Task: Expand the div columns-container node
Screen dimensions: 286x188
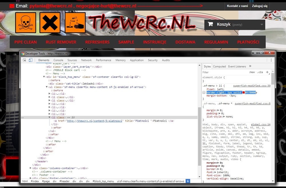Action: [31, 168]
